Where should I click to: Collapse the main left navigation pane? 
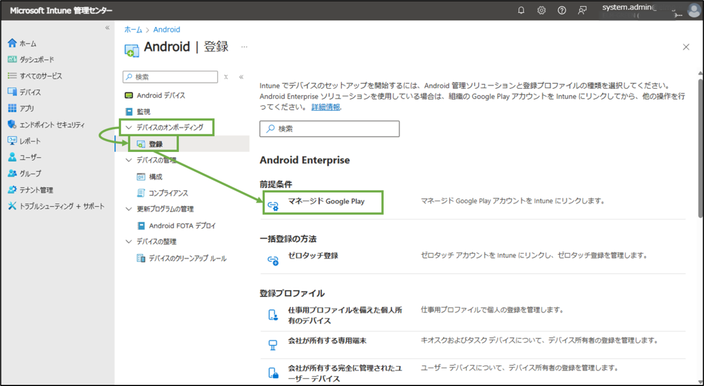tap(107, 28)
